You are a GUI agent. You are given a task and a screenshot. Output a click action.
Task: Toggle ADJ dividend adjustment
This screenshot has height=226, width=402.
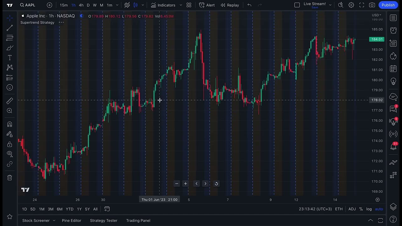coord(352,209)
